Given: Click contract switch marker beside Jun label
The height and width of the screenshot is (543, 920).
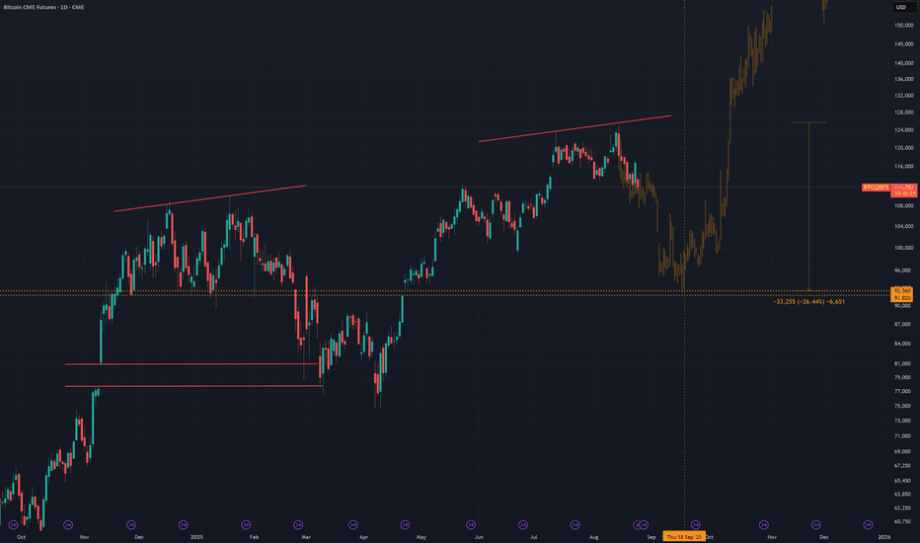Looking at the screenshot, I should [471, 525].
